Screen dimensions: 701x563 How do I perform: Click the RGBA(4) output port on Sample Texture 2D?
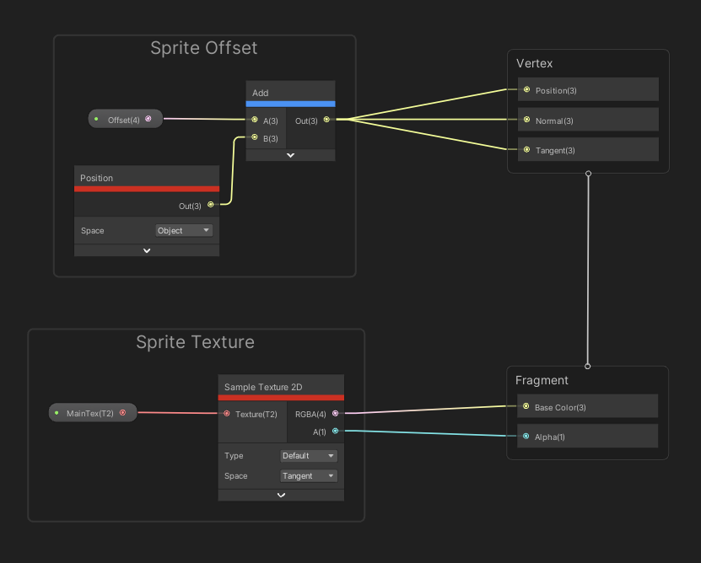click(333, 414)
